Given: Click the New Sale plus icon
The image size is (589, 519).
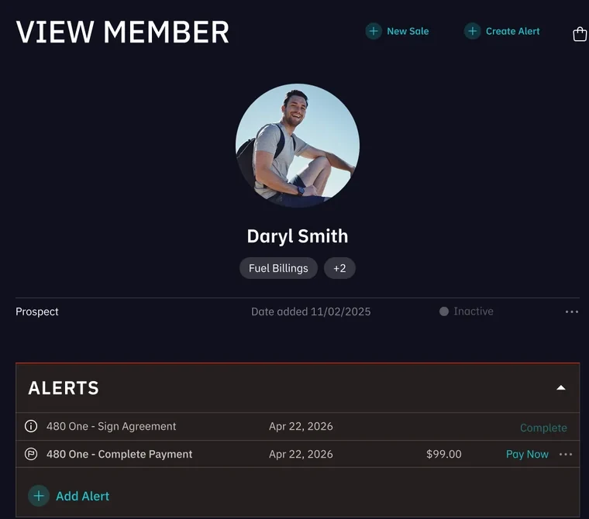Looking at the screenshot, I should 374,31.
